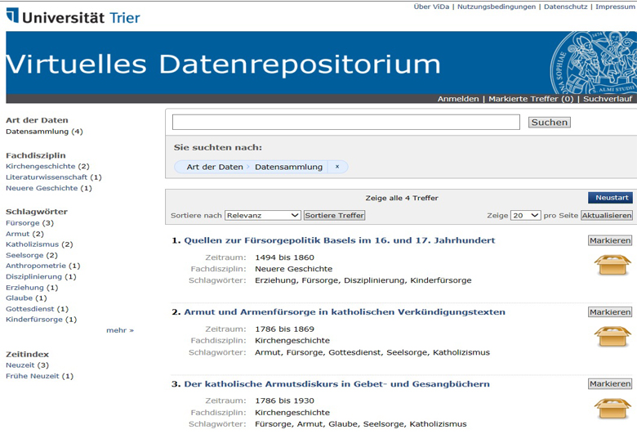Open the Suchverlauf search history
The image size is (637, 434).
point(608,99)
